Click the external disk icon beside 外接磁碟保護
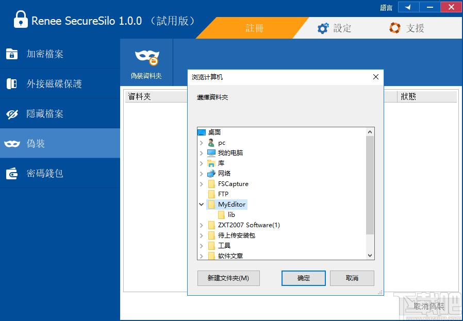The image size is (463, 321). (12, 84)
